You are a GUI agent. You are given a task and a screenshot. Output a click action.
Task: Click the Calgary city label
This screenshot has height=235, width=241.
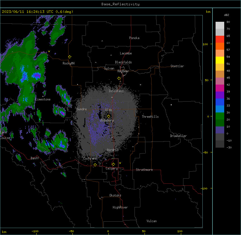112,168
